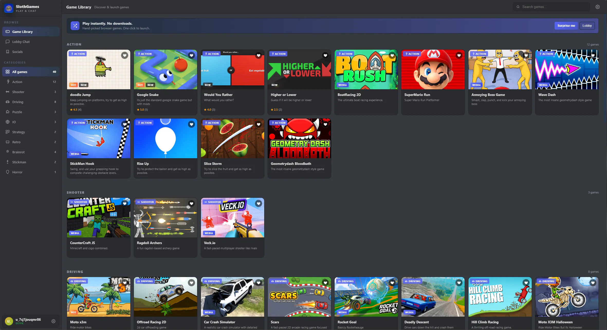Image resolution: width=607 pixels, height=330 pixels.
Task: Click the u_7cj1jouqmr86 user avatar
Action: 9,321
